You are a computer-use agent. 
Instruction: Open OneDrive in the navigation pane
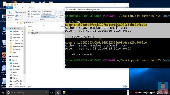[15, 56]
